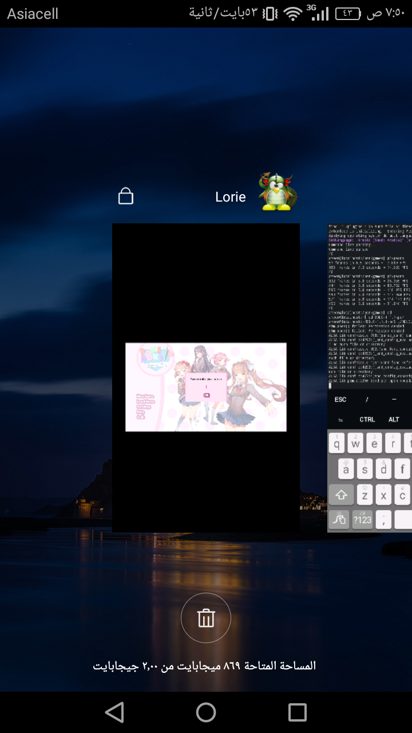Tap the tab arrows key left of CTRL
Viewport: 412px width, 733px height.
(x=340, y=420)
